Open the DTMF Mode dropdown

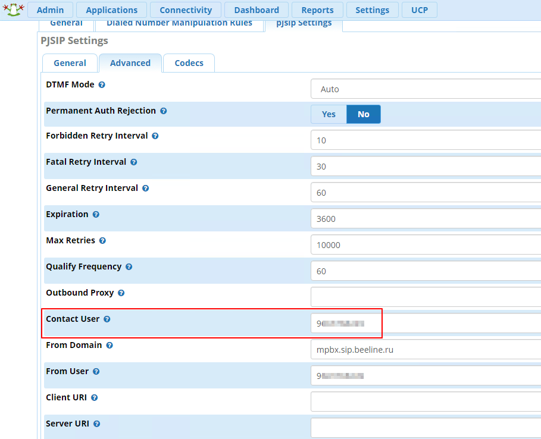(x=425, y=89)
